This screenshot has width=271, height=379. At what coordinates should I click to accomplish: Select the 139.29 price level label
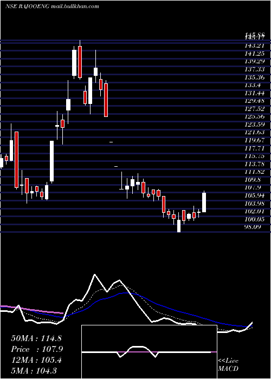[x=255, y=61]
